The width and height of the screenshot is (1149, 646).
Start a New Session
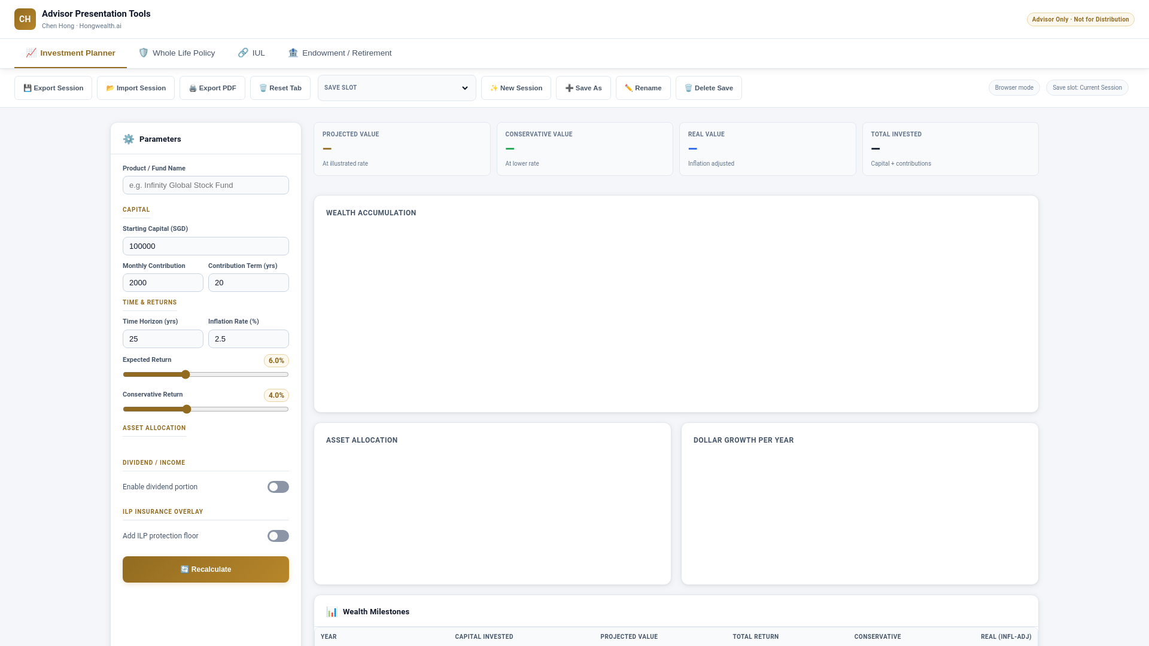click(x=516, y=88)
